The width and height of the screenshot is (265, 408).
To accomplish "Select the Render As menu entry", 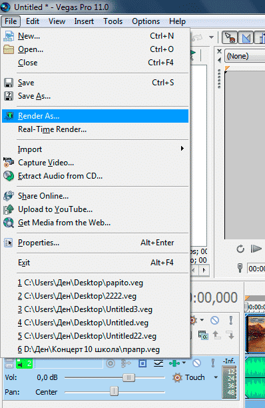I will coord(95,116).
